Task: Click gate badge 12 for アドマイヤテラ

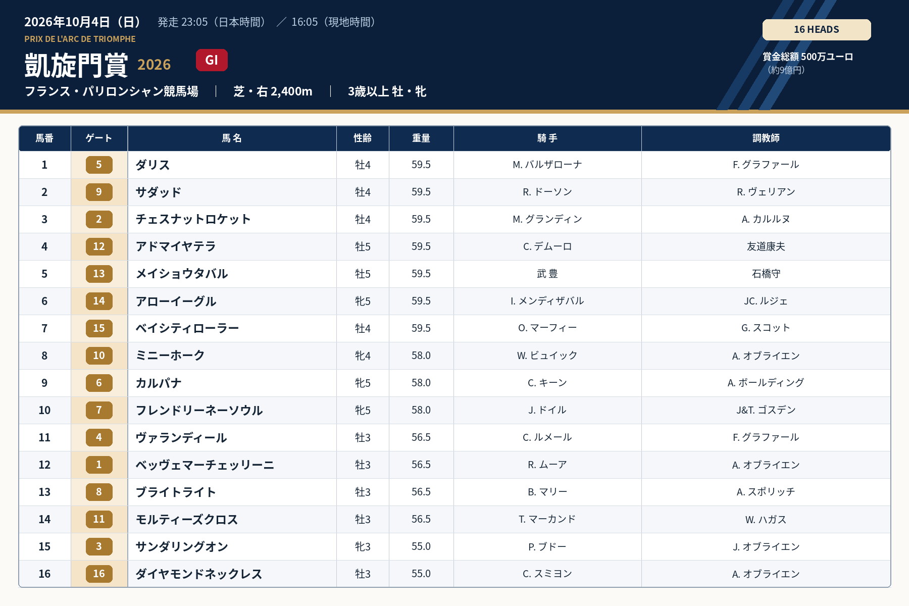Action: (x=99, y=246)
